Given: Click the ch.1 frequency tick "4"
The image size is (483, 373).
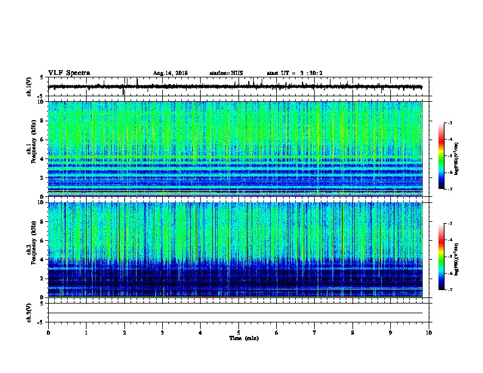Looking at the screenshot, I should (42, 159).
